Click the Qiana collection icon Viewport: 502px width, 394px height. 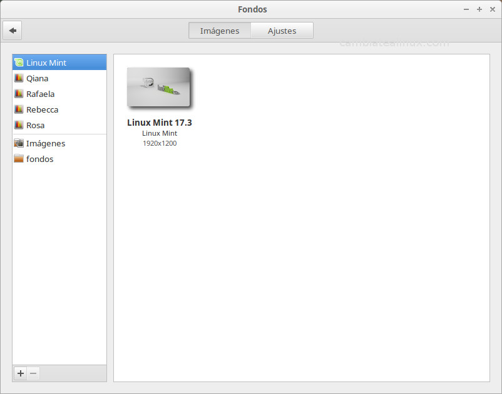[19, 78]
